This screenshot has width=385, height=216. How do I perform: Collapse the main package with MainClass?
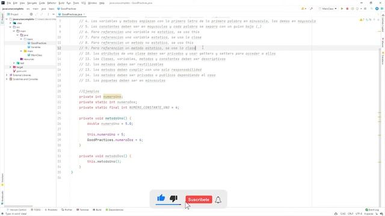21,51
